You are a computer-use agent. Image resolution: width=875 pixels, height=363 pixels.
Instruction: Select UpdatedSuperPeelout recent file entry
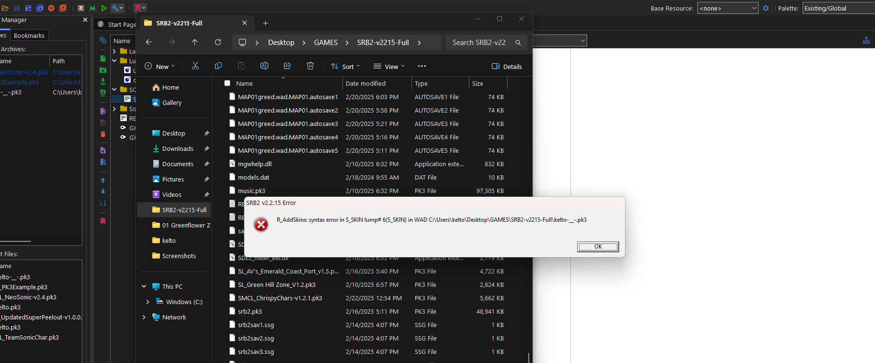click(41, 317)
